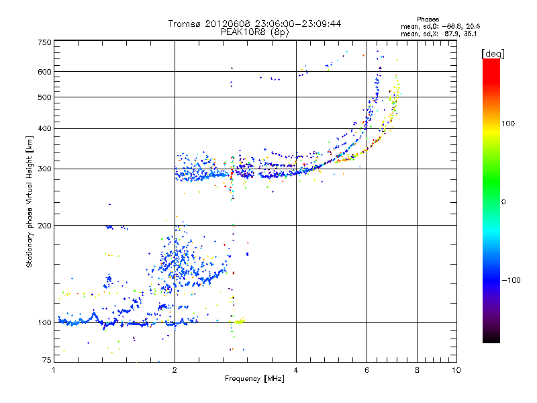
Task: Click the '750' y-axis tick label
Action: pos(44,42)
